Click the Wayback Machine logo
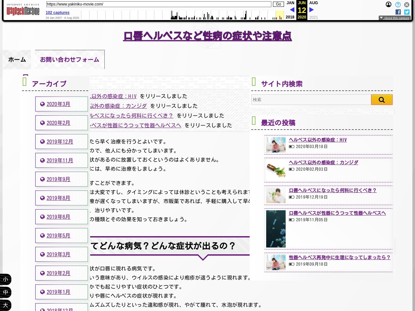The width and height of the screenshot is (415, 311). tap(23, 11)
